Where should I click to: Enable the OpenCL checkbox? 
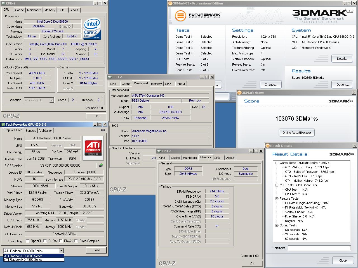[x=27, y=241]
